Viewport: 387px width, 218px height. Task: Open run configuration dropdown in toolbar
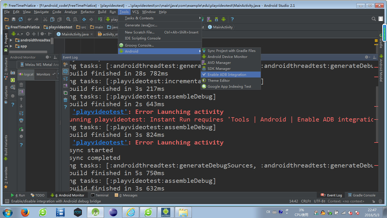click(x=111, y=19)
